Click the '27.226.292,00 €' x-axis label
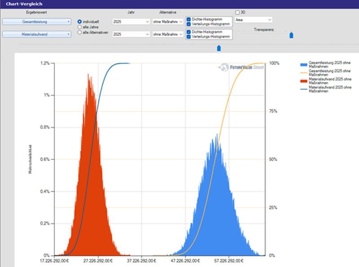This screenshot has height=267, width=359. click(98, 261)
